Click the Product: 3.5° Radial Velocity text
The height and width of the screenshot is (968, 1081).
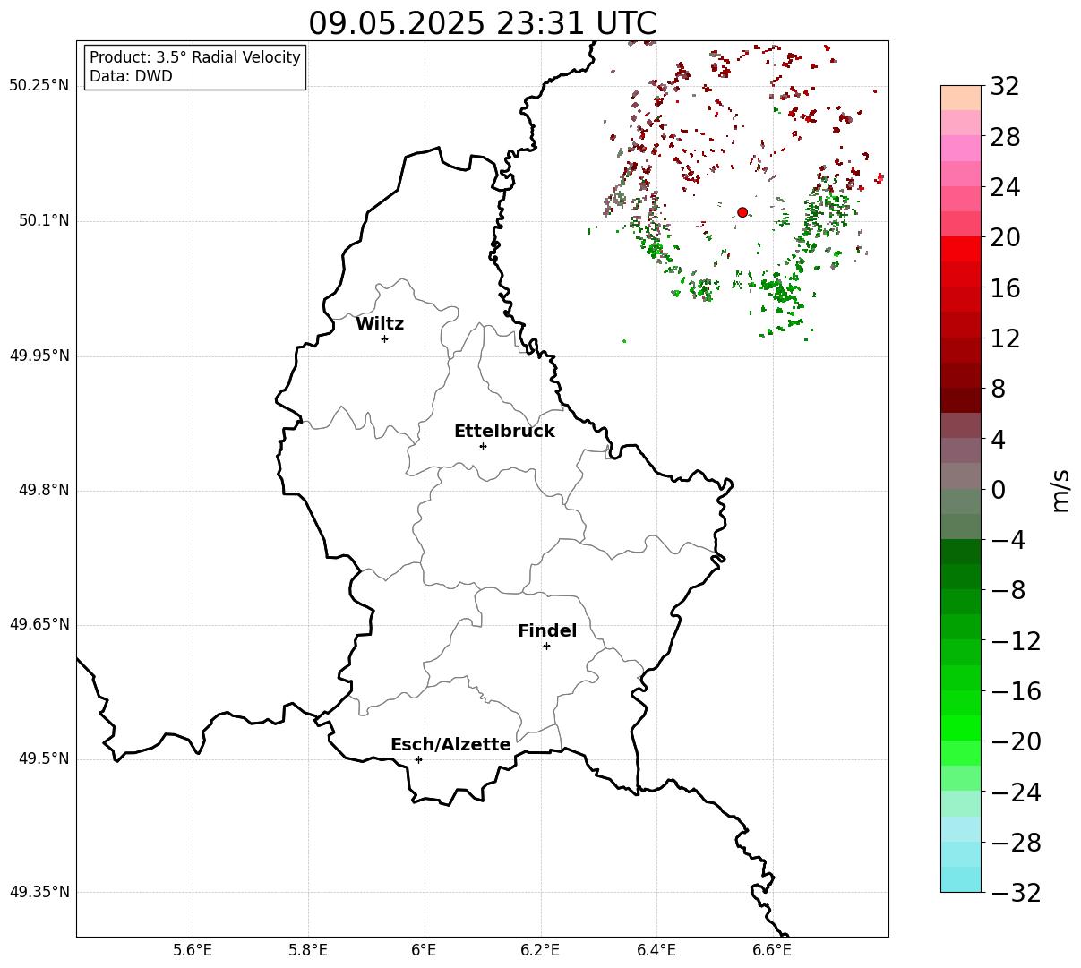[195, 57]
